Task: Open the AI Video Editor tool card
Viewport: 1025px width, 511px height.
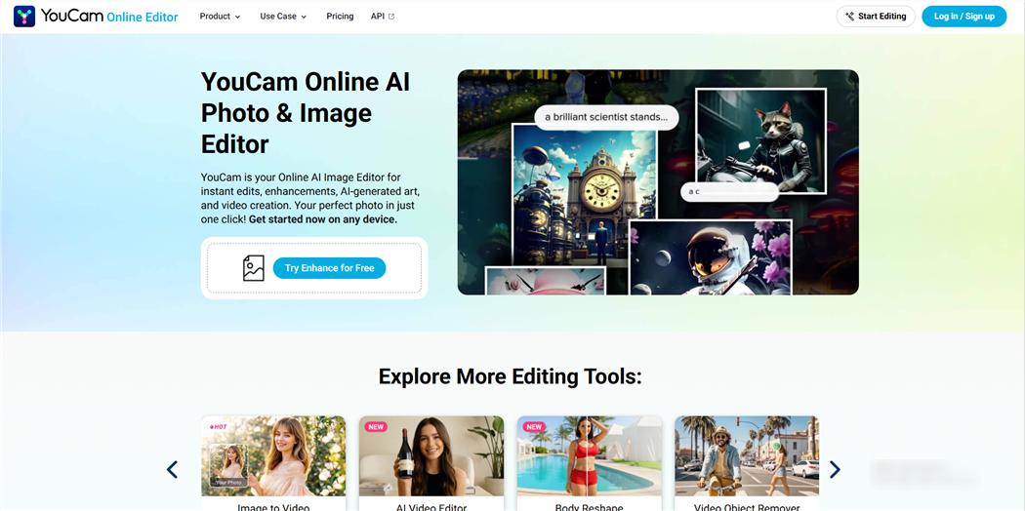Action: click(x=431, y=463)
